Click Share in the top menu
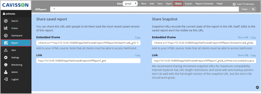This screenshot has height=94, width=262. tap(178, 4)
